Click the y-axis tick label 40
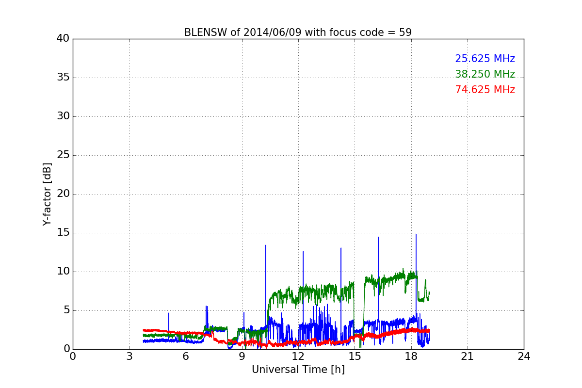The width and height of the screenshot is (582, 388). click(x=63, y=39)
